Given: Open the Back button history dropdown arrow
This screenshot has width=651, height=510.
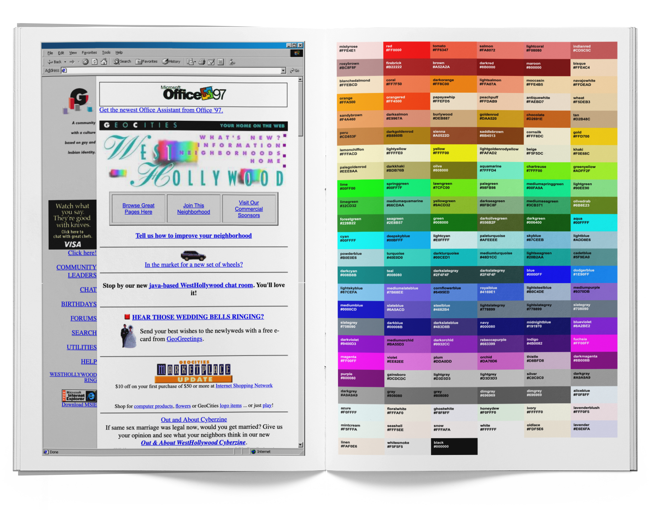Looking at the screenshot, I should coord(65,62).
